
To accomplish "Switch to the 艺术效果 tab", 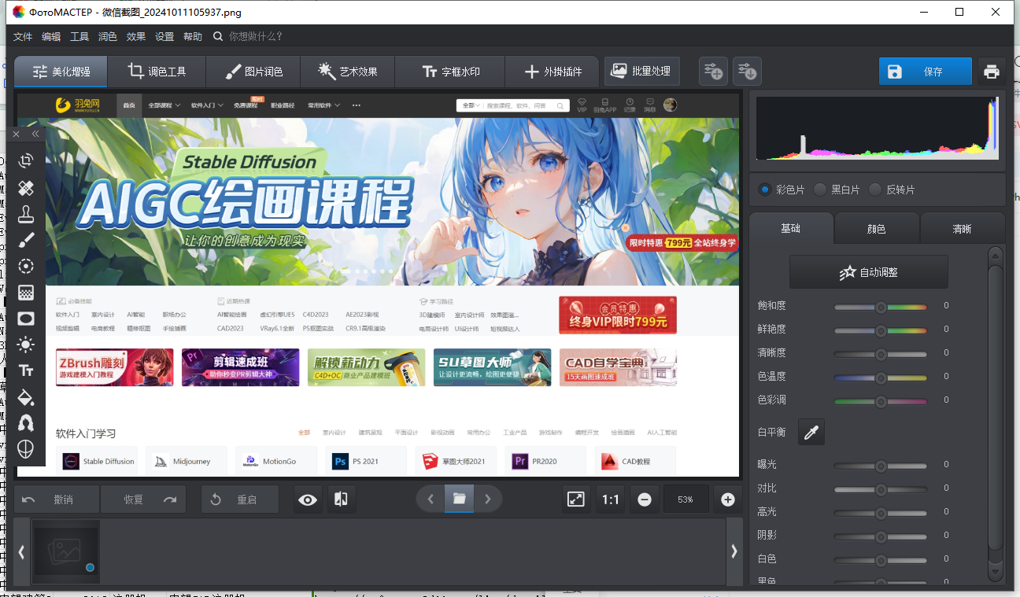I will pos(347,72).
